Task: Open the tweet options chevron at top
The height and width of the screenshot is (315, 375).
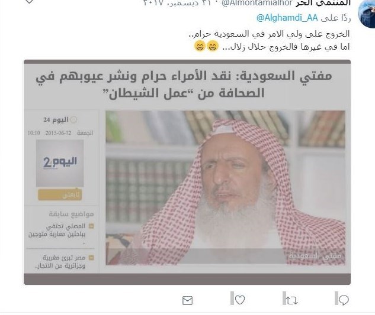Action: [29, 1]
